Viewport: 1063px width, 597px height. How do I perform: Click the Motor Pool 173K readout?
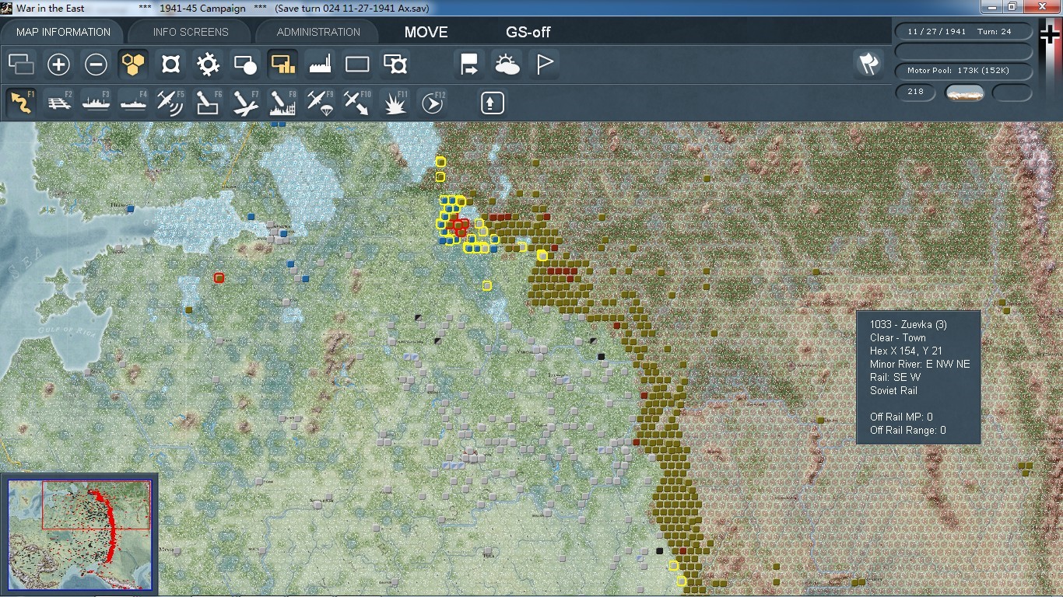[963, 71]
